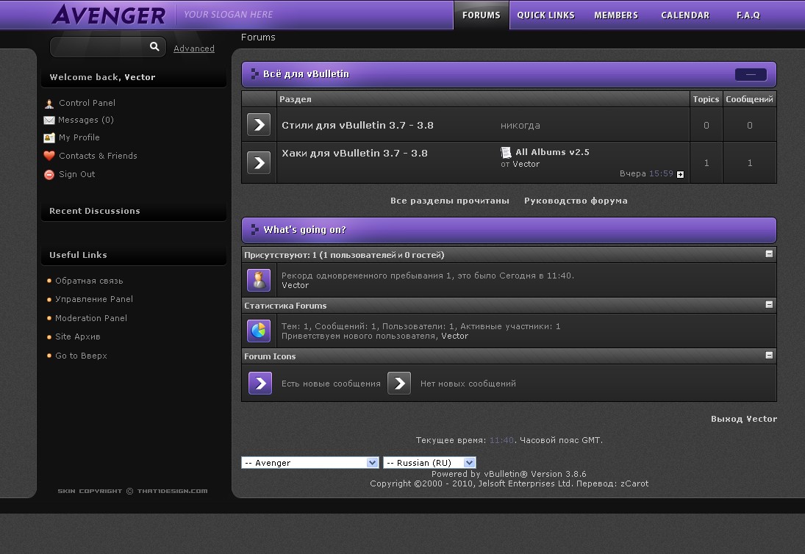Click Go to Вверх link

tap(81, 356)
